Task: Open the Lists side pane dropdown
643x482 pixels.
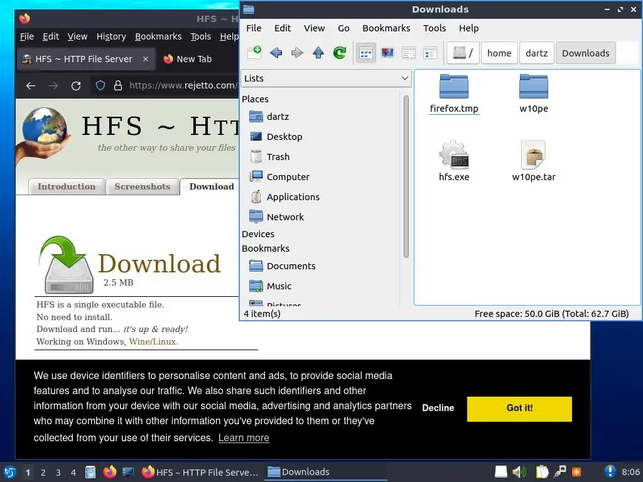Action: click(x=326, y=78)
